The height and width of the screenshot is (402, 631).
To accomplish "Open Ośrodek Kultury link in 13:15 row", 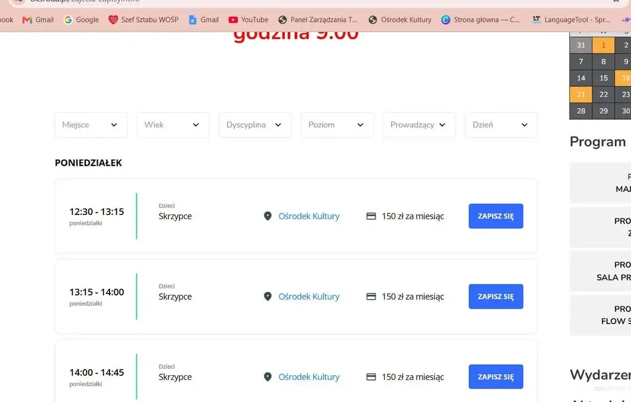I will (309, 297).
